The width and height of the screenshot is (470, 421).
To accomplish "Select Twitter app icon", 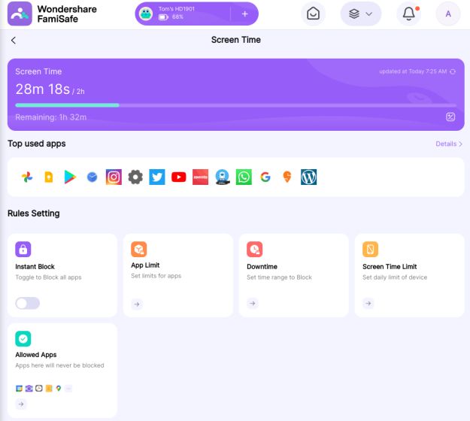I will point(157,177).
